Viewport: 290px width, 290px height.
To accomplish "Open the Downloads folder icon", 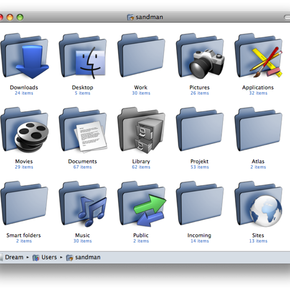I will coord(24,59).
